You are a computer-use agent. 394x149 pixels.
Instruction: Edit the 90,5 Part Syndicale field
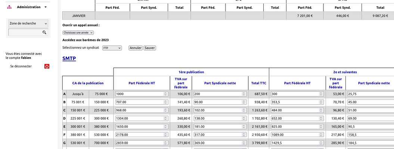coord(370,127)
